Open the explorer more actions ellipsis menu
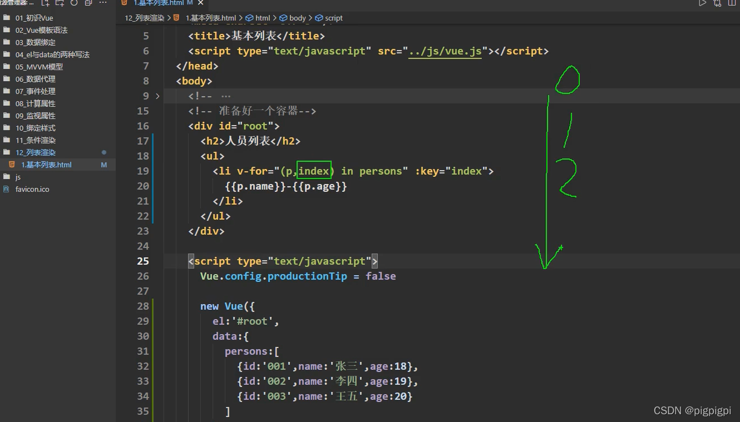 pos(103,3)
